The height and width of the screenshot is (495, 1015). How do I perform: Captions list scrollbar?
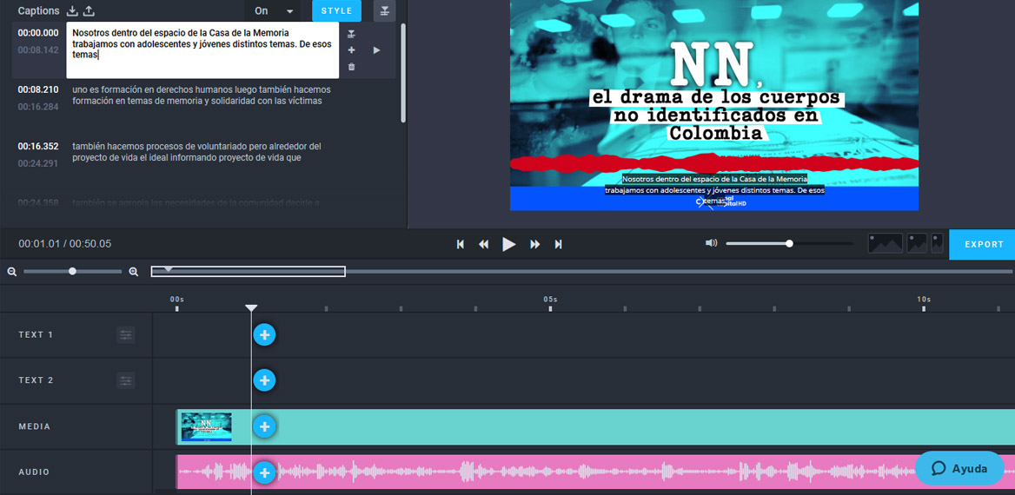coord(403,72)
